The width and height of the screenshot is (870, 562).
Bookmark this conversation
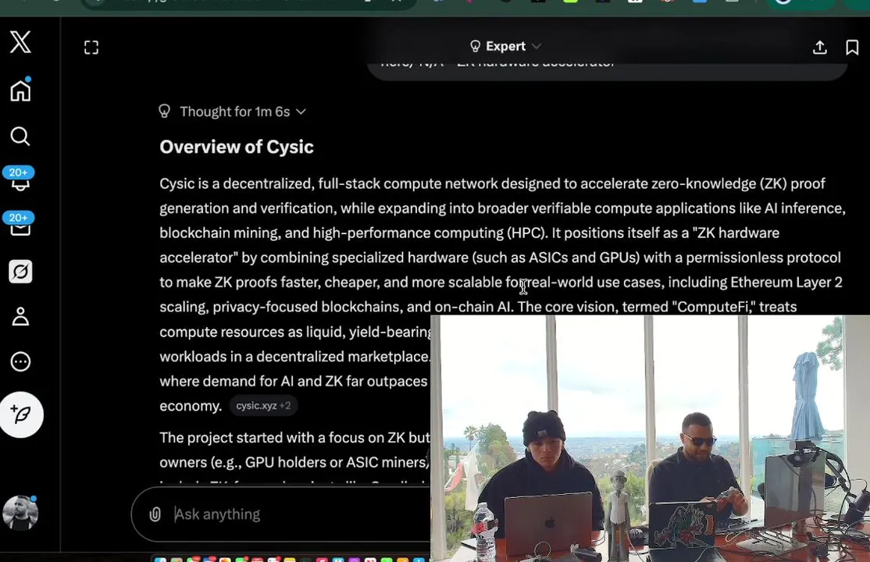(852, 47)
